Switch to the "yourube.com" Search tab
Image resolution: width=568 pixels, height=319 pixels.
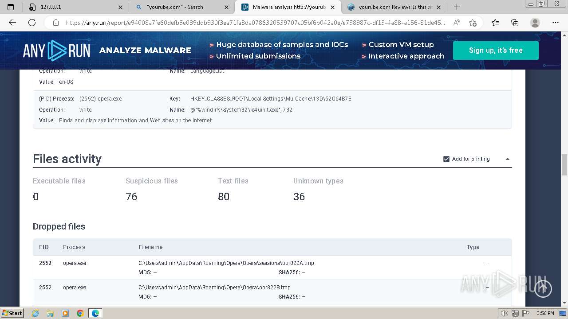(x=182, y=7)
